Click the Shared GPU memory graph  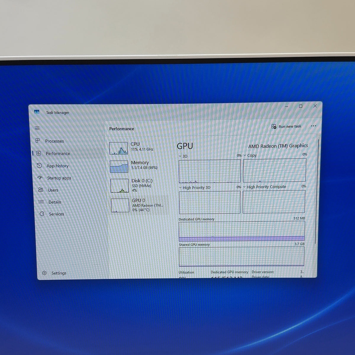241,256
